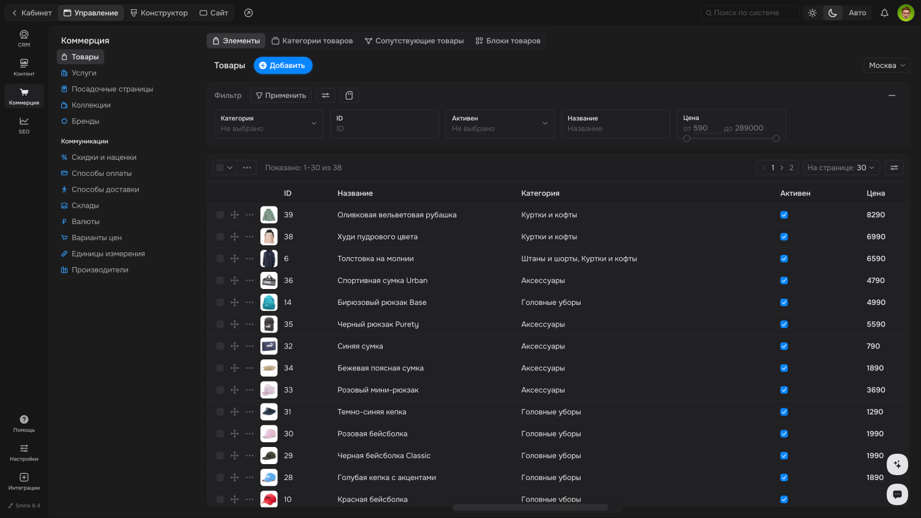Focus the Название filter input
The height and width of the screenshot is (518, 921).
[615, 124]
